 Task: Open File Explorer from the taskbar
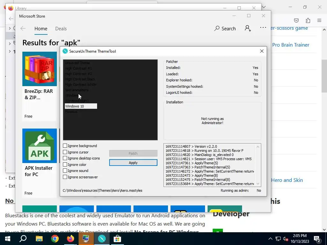tap(39, 239)
